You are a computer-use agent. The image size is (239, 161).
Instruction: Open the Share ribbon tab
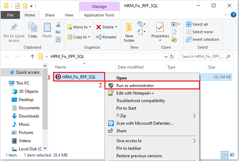tap(50, 15)
